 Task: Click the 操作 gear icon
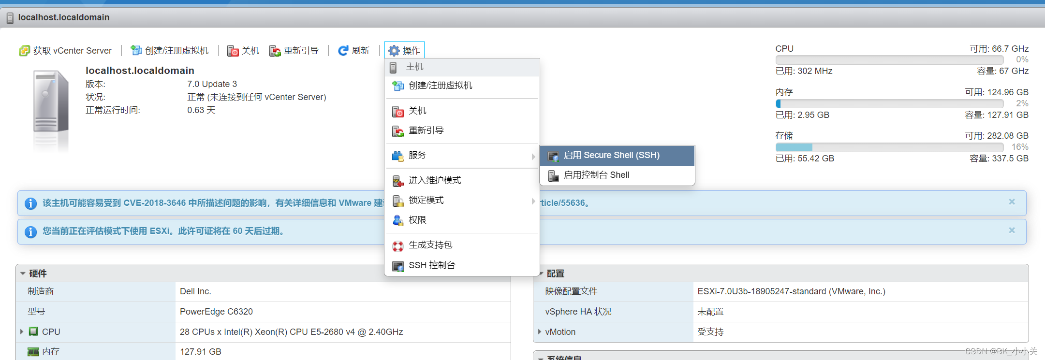click(x=394, y=50)
